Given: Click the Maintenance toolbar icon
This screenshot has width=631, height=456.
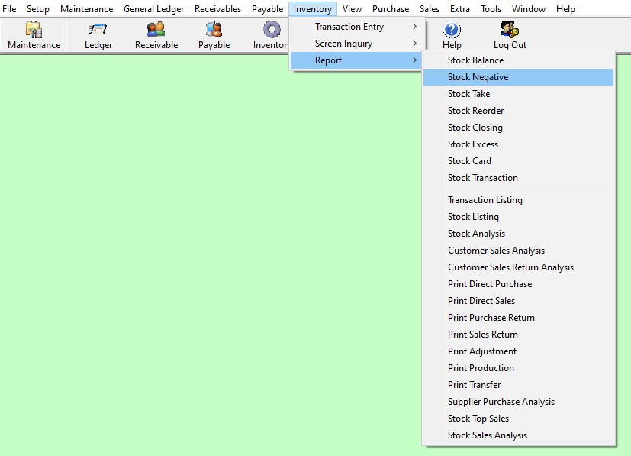Looking at the screenshot, I should click(x=34, y=35).
